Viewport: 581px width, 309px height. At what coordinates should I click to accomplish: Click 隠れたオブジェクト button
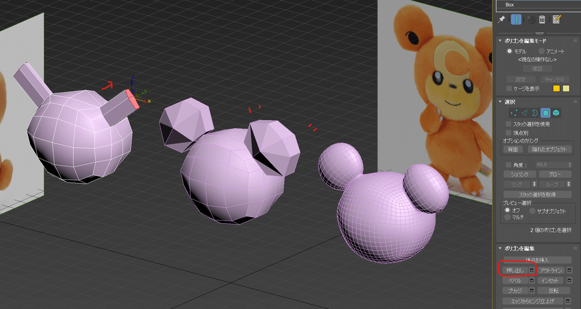click(549, 149)
